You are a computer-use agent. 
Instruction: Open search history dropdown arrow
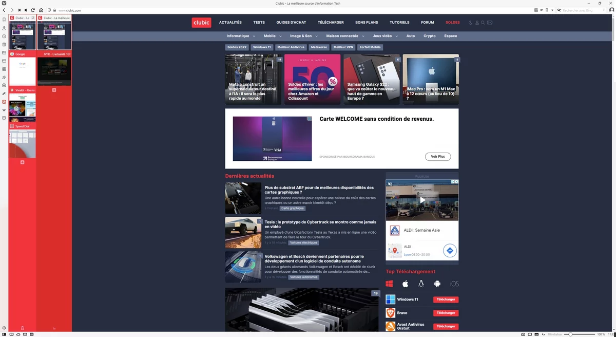605,10
